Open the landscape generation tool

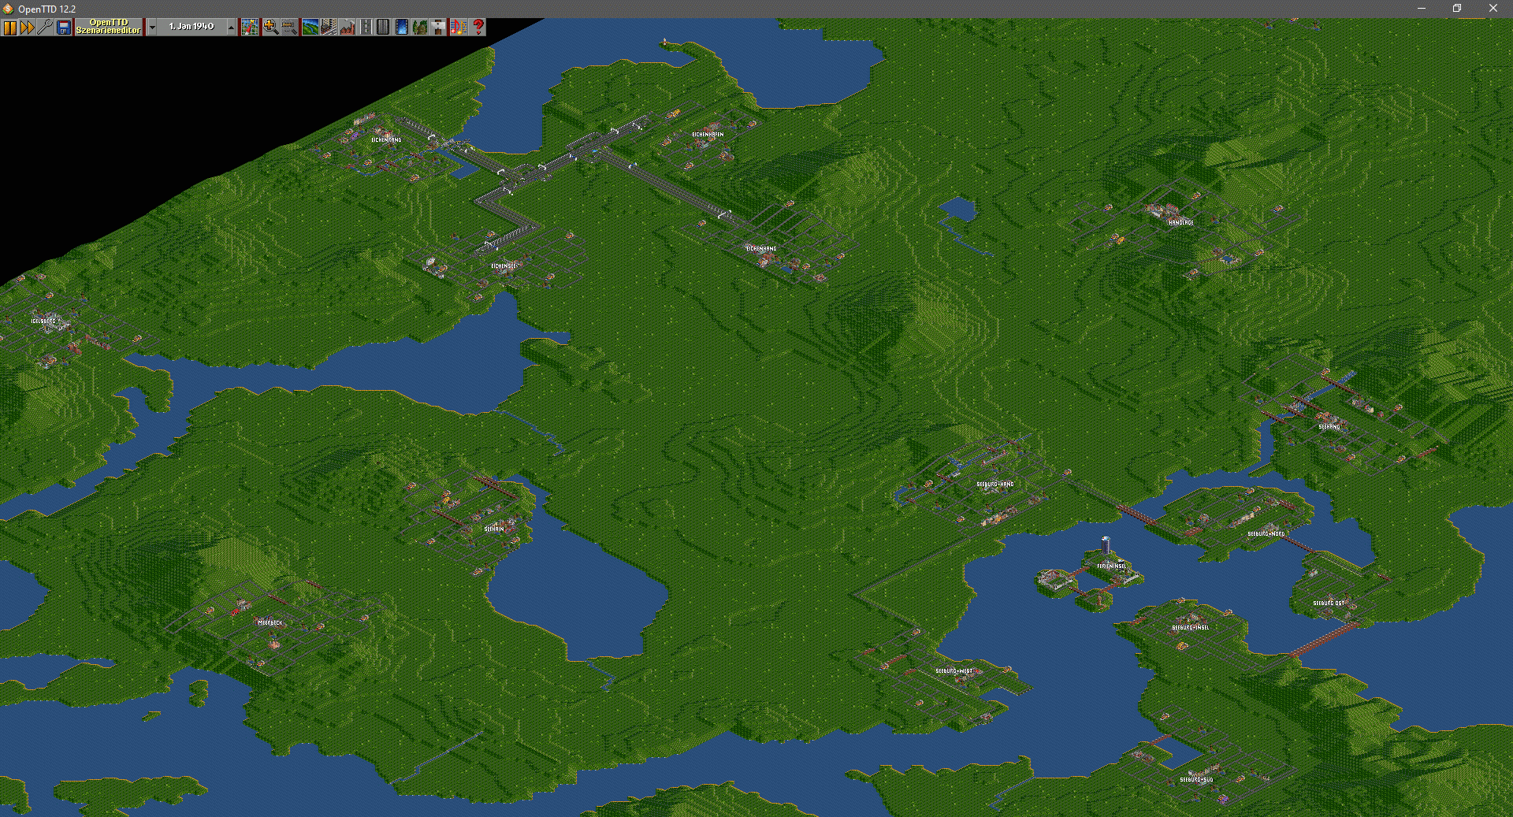tap(310, 28)
